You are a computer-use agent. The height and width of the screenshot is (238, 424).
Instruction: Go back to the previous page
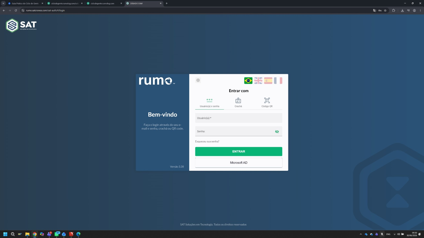4,11
